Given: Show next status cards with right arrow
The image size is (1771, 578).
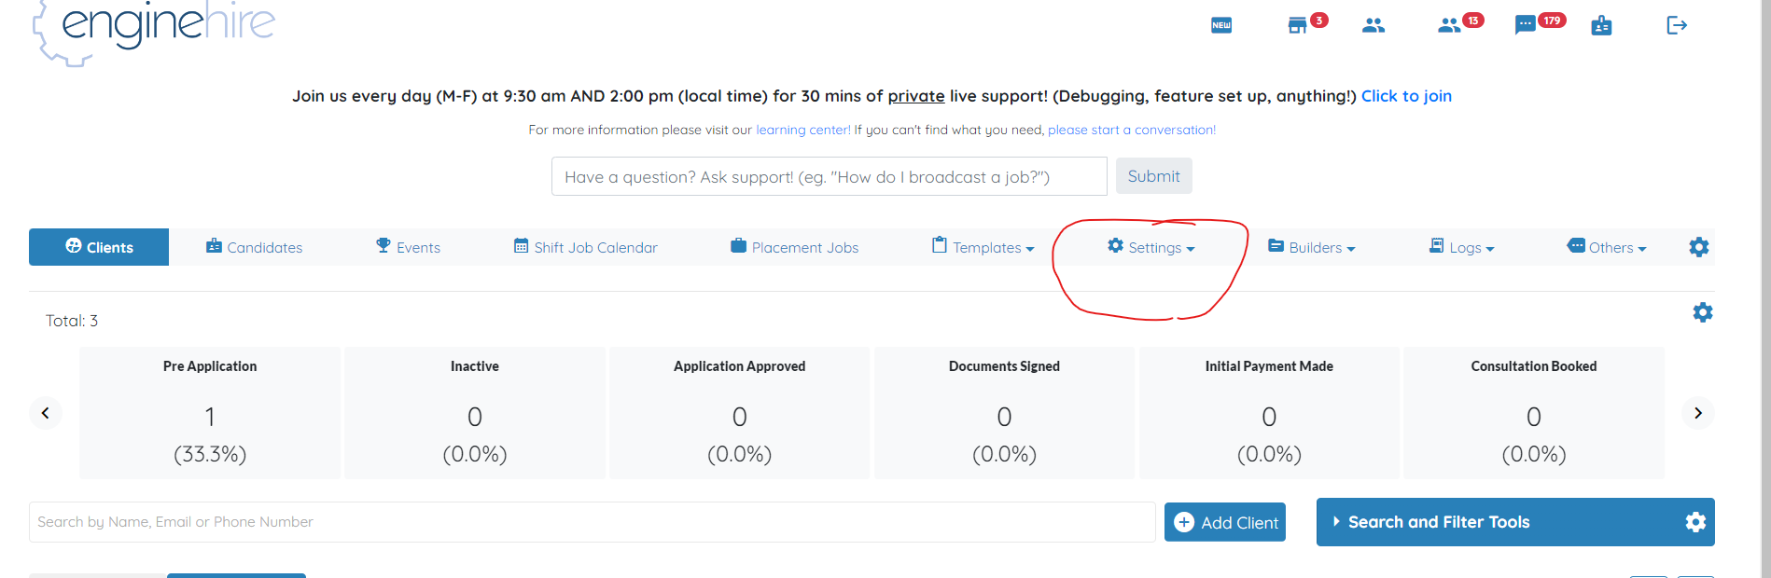Looking at the screenshot, I should 1698,413.
